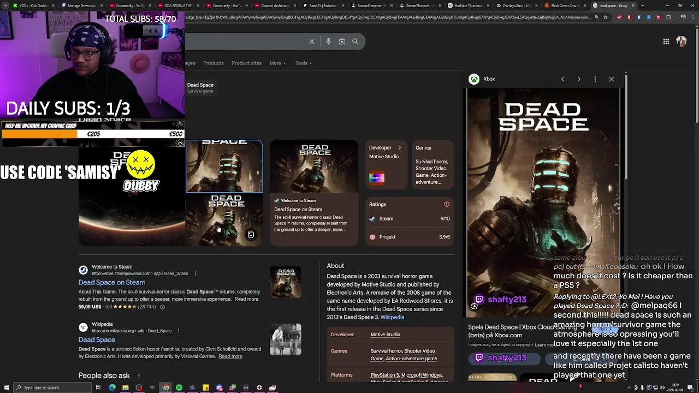
Task: Expand the Tools dropdown
Action: pos(304,63)
